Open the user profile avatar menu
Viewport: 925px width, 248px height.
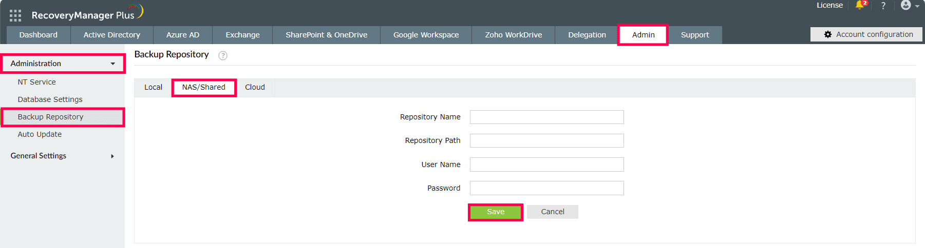[907, 6]
